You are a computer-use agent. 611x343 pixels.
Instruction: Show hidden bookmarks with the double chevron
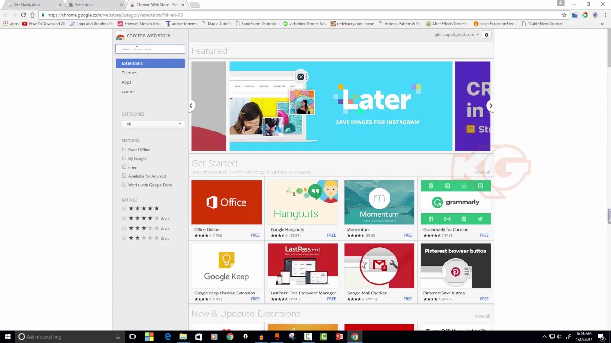(602, 24)
